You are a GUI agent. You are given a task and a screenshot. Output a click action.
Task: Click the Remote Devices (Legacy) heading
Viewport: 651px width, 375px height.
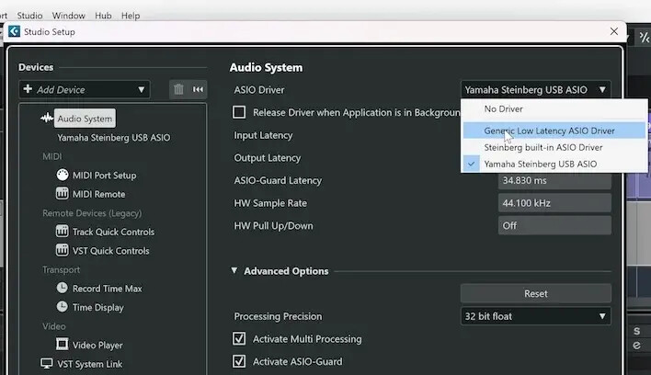coord(92,213)
